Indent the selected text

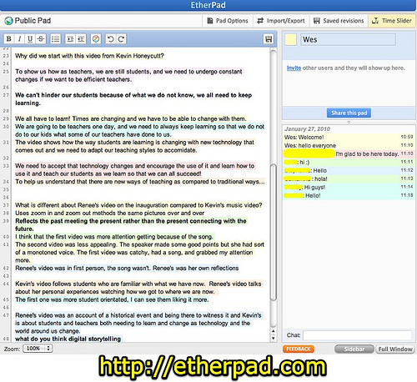(x=70, y=39)
